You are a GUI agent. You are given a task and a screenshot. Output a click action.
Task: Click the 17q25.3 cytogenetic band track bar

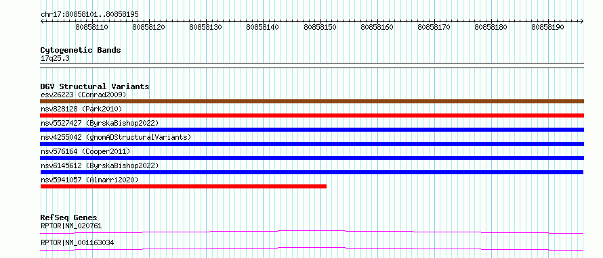(312, 65)
